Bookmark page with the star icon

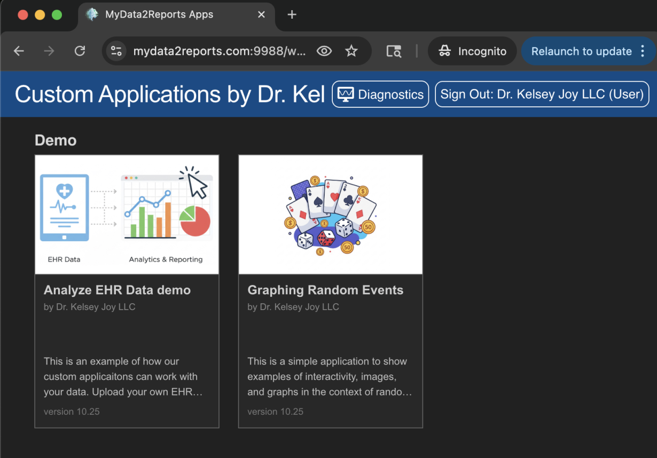pos(351,51)
